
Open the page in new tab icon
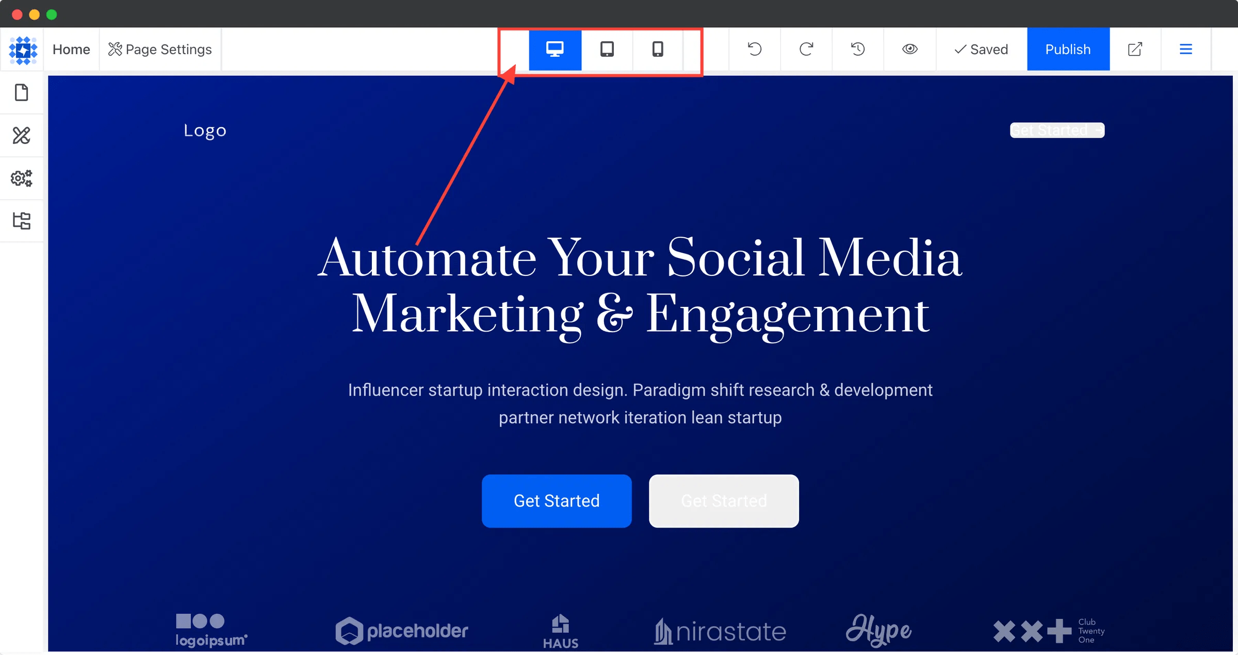[1135, 50]
